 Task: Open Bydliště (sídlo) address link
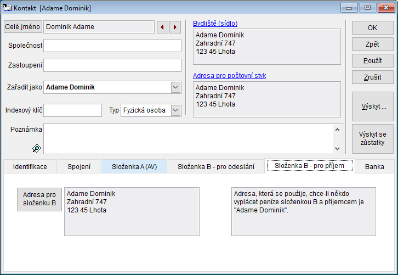[215, 24]
